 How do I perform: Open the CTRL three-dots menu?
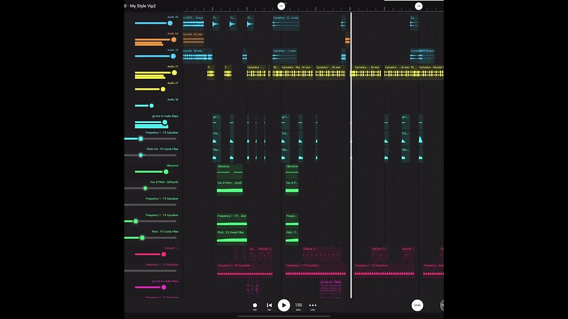(x=313, y=306)
